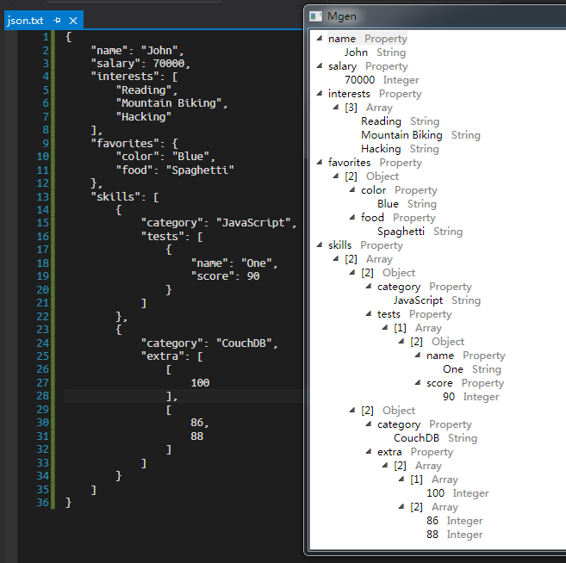Close the json.txt editor tab

pyautogui.click(x=73, y=20)
